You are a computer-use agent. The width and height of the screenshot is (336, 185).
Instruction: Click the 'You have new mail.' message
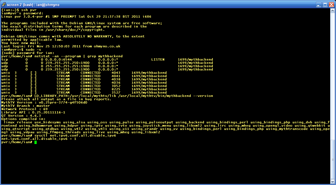coord(21,43)
